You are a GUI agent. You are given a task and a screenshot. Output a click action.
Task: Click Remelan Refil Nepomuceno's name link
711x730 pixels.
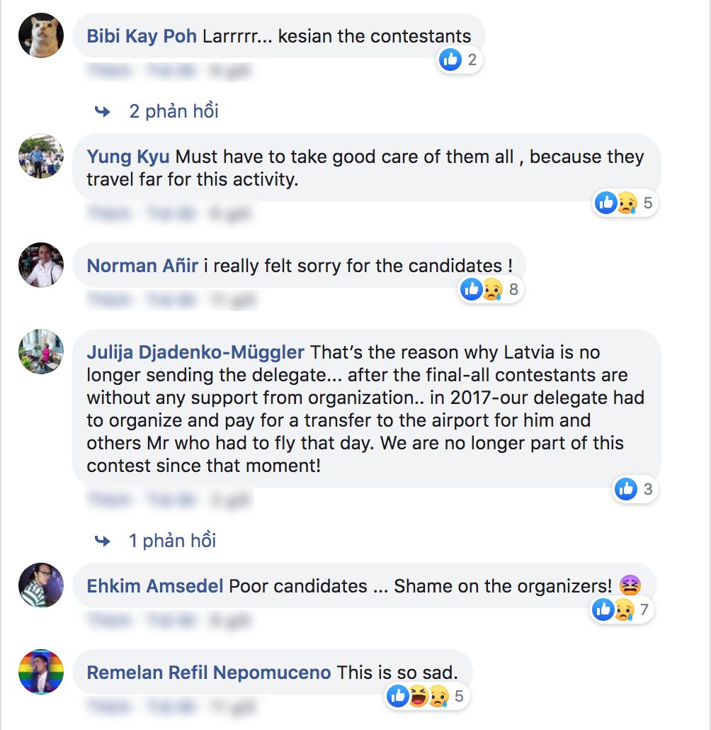[x=208, y=673]
